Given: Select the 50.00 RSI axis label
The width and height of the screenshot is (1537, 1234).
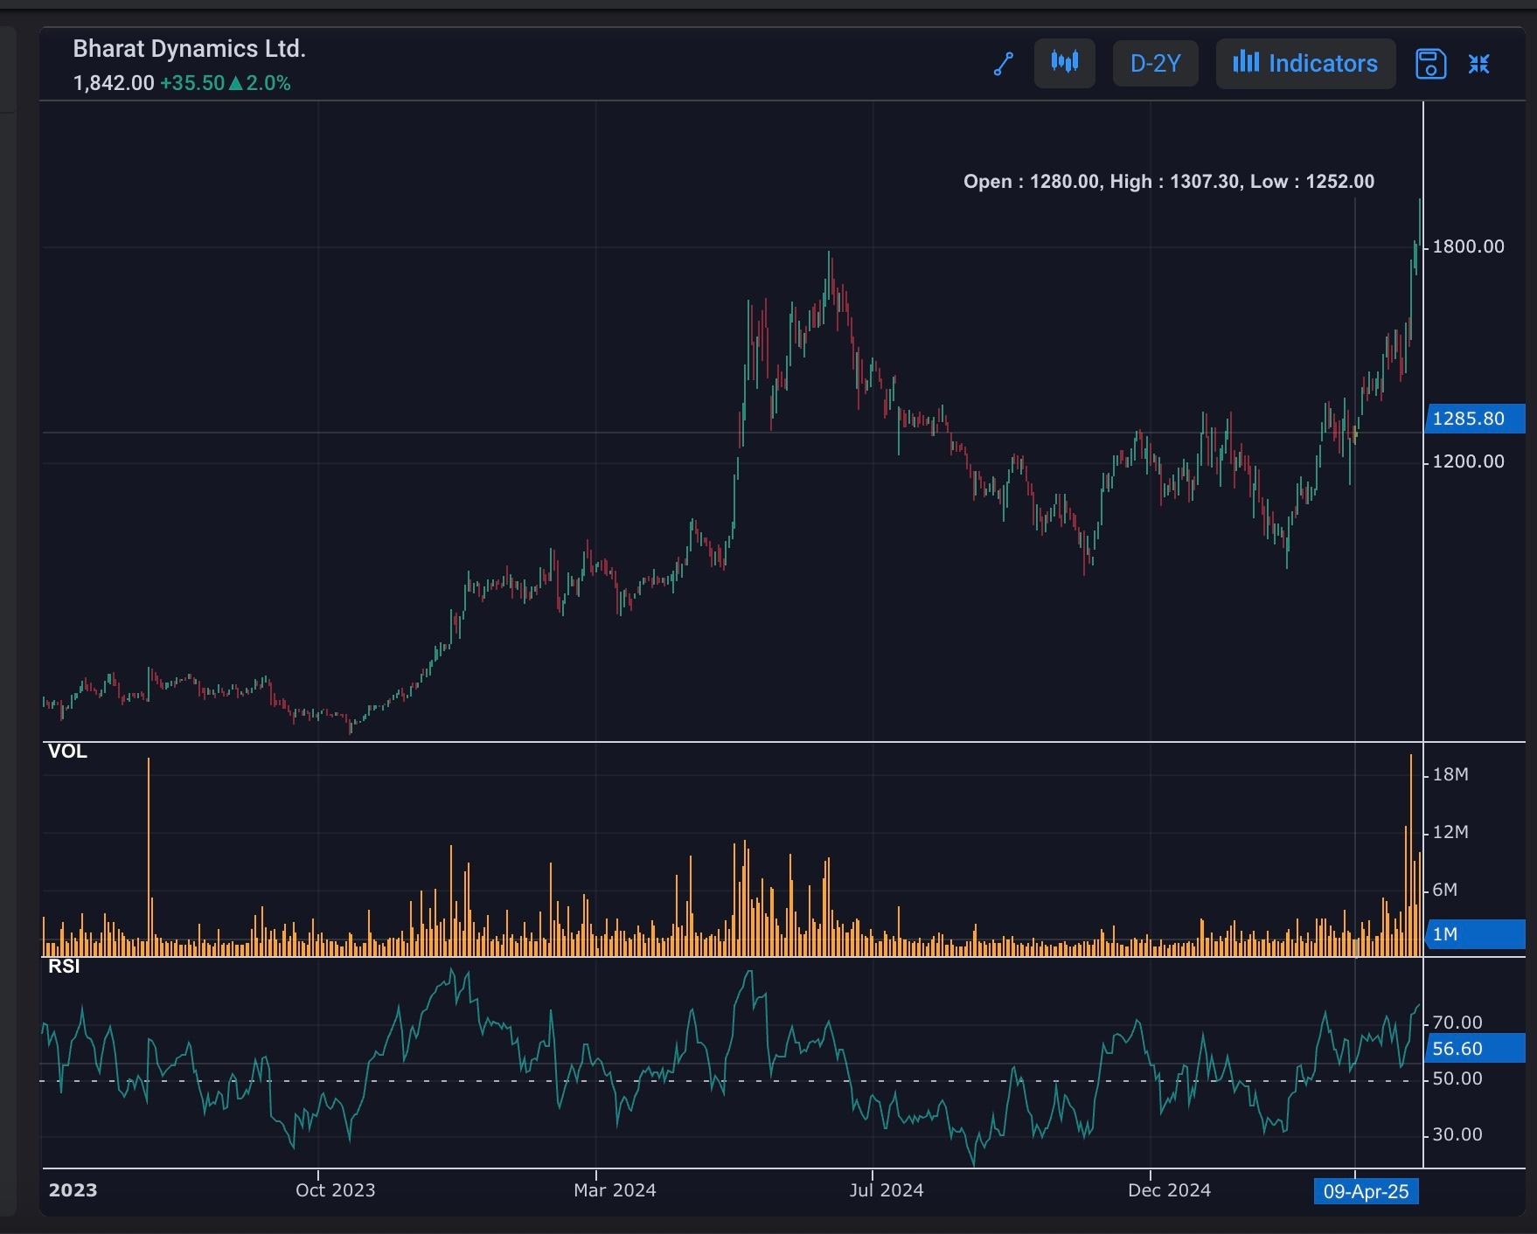Looking at the screenshot, I should [1457, 1078].
